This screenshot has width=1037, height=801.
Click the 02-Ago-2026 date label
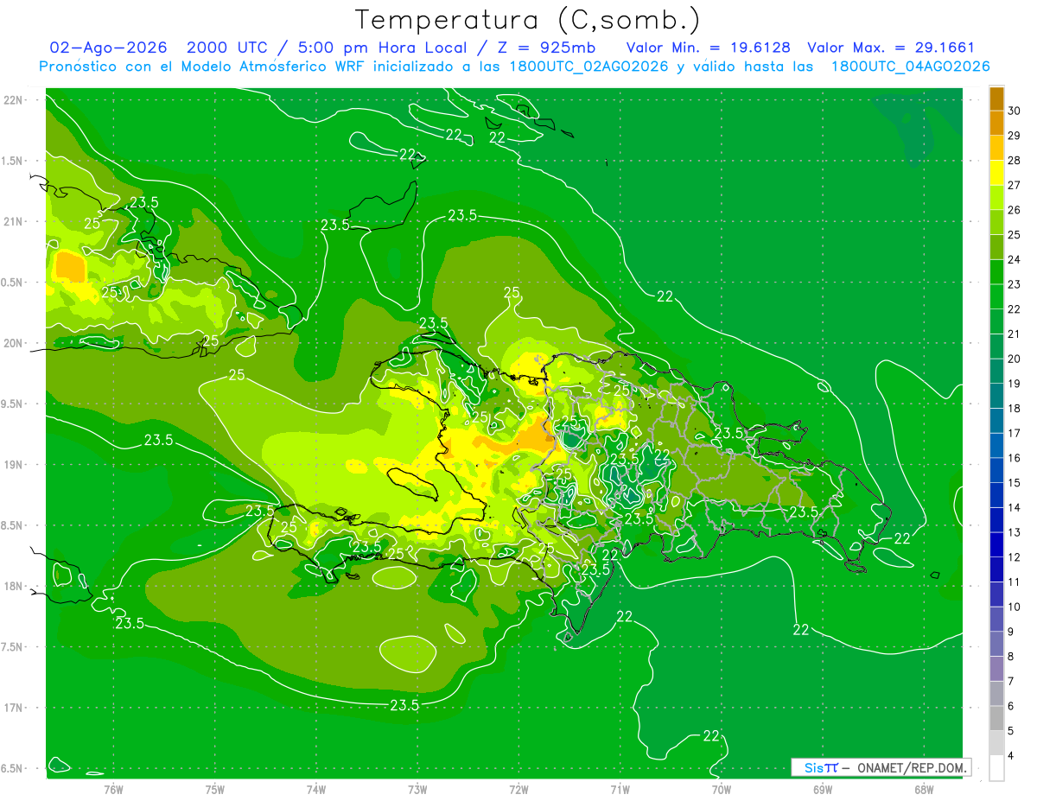click(109, 48)
